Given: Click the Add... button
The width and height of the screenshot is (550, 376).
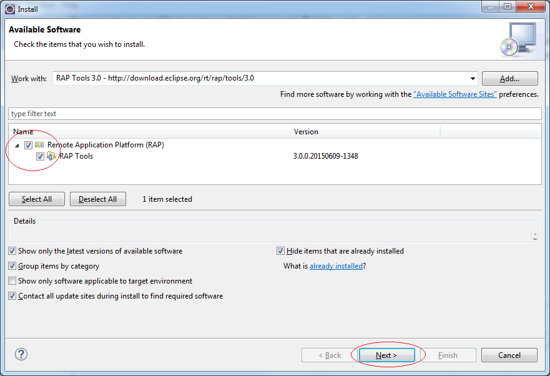Looking at the screenshot, I should (x=509, y=78).
